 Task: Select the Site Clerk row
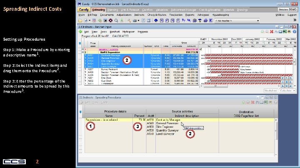[141, 78]
